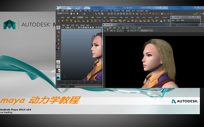Switch to single perspective view layout
Viewport: 204px width, 127px height.
(x=58, y=62)
